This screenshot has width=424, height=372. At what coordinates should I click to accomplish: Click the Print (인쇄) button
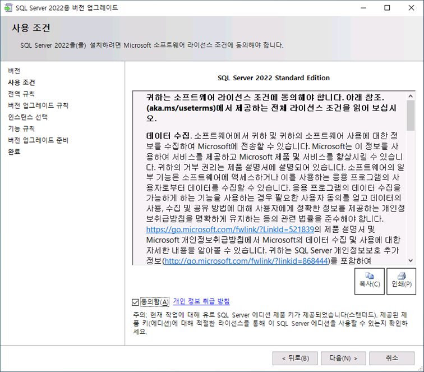pyautogui.click(x=402, y=281)
